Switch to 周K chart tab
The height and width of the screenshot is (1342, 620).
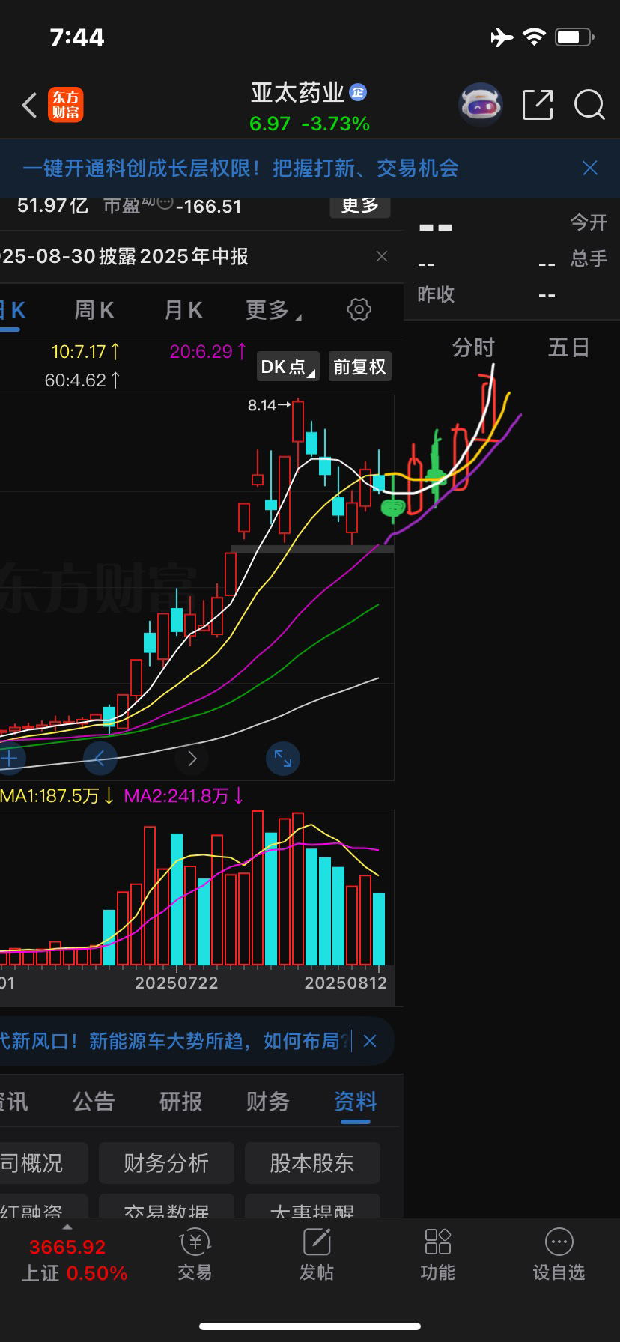[94, 310]
